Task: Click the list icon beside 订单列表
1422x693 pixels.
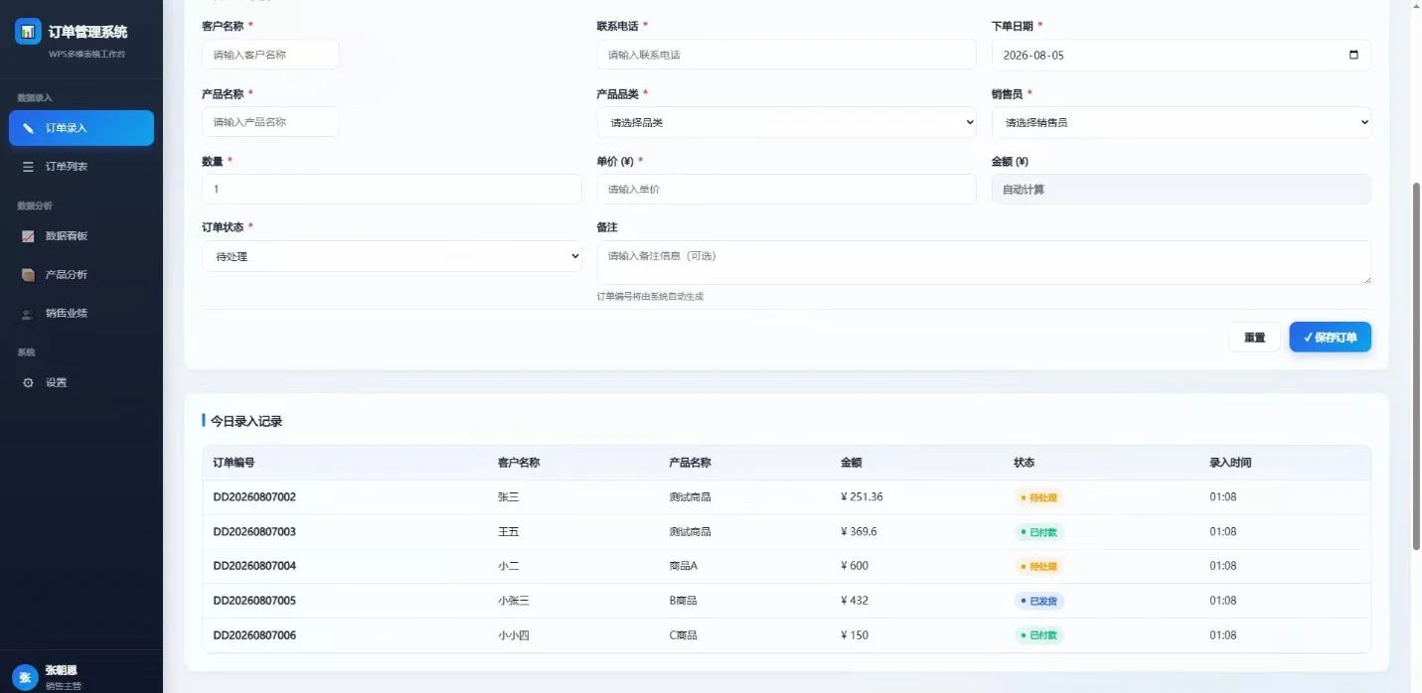Action: pyautogui.click(x=28, y=167)
